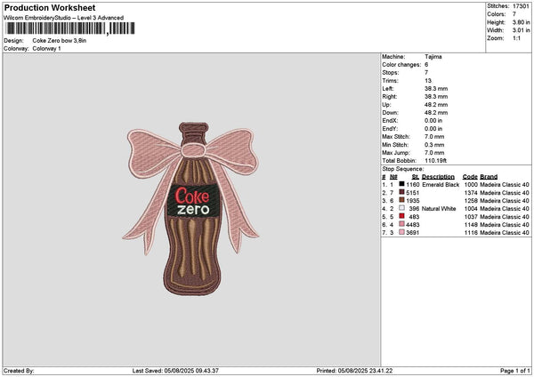Click the worksheet barcode
Viewport: 534px width, 377px height.
coord(70,28)
